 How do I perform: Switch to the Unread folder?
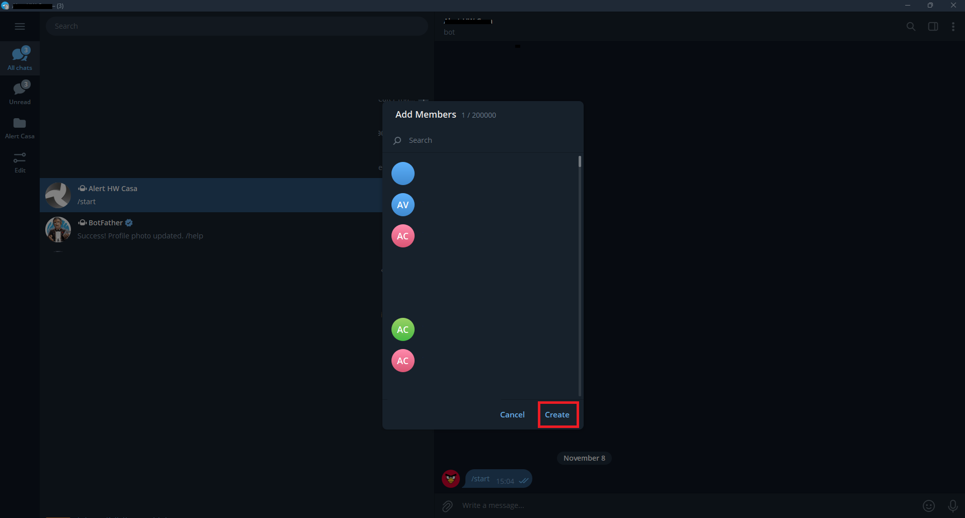pos(20,93)
